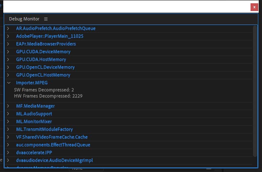Expand the AdobePlayer::PlayerMain_11025 chevron
262x172 pixels.
8,36
